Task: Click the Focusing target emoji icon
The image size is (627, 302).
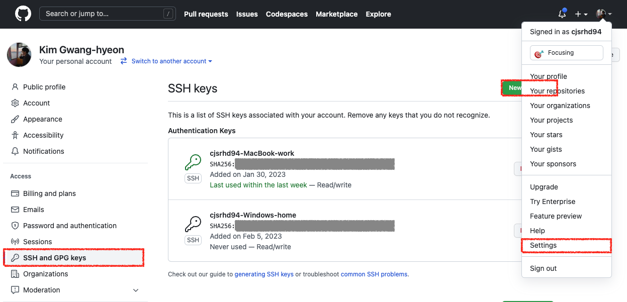Action: [539, 53]
